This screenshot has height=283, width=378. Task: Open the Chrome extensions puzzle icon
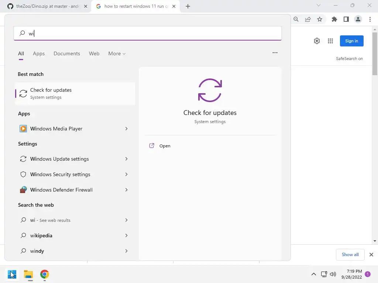(334, 19)
